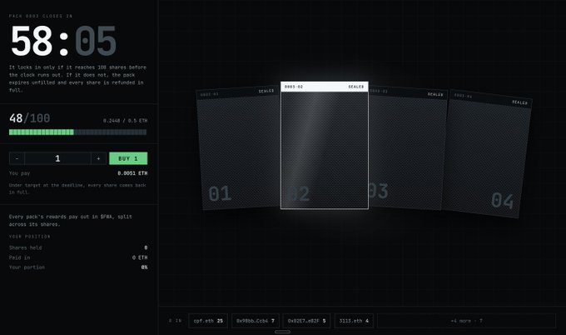The height and width of the screenshot is (335, 566).
Task: Open holder chip 3113.eth 4
Action: click(354, 321)
